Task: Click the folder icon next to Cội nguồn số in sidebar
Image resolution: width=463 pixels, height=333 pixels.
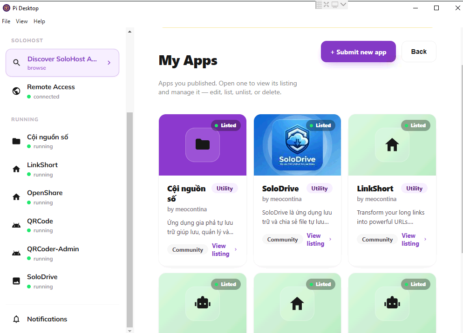Action: click(x=16, y=141)
